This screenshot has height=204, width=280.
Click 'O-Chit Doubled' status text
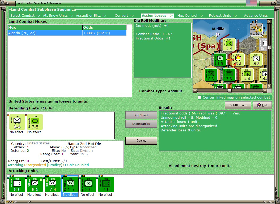tap(76, 165)
